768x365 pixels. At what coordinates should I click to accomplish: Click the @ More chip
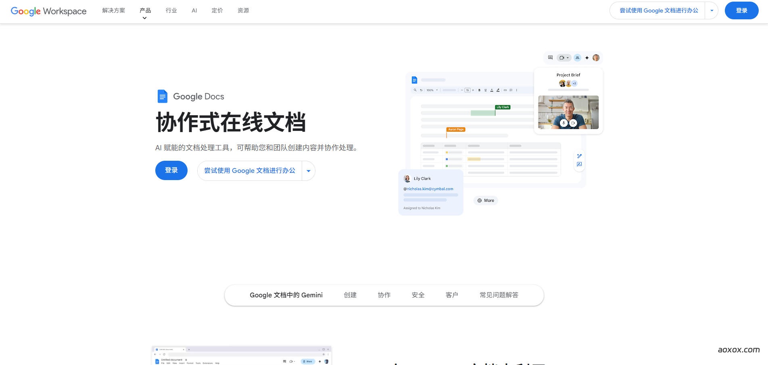coord(486,200)
